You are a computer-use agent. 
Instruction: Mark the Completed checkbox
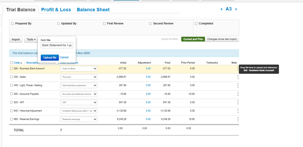tap(196, 24)
